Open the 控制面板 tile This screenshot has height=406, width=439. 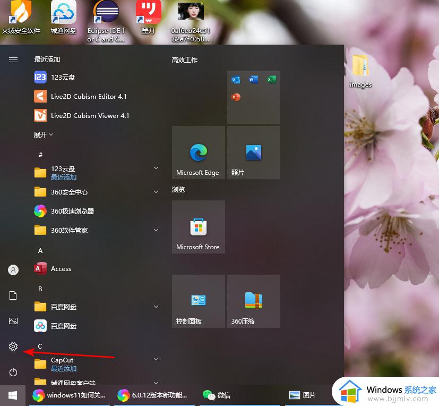coord(198,301)
